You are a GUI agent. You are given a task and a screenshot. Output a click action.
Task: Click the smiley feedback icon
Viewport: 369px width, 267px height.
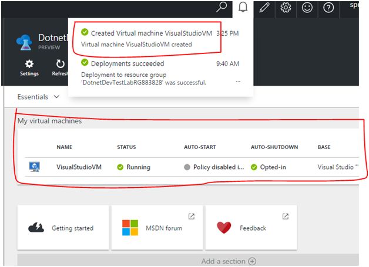[307, 7]
